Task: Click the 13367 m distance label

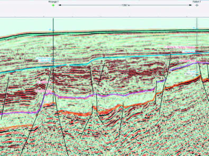Action: coord(125,5)
